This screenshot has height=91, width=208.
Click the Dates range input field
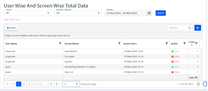point(126,13)
